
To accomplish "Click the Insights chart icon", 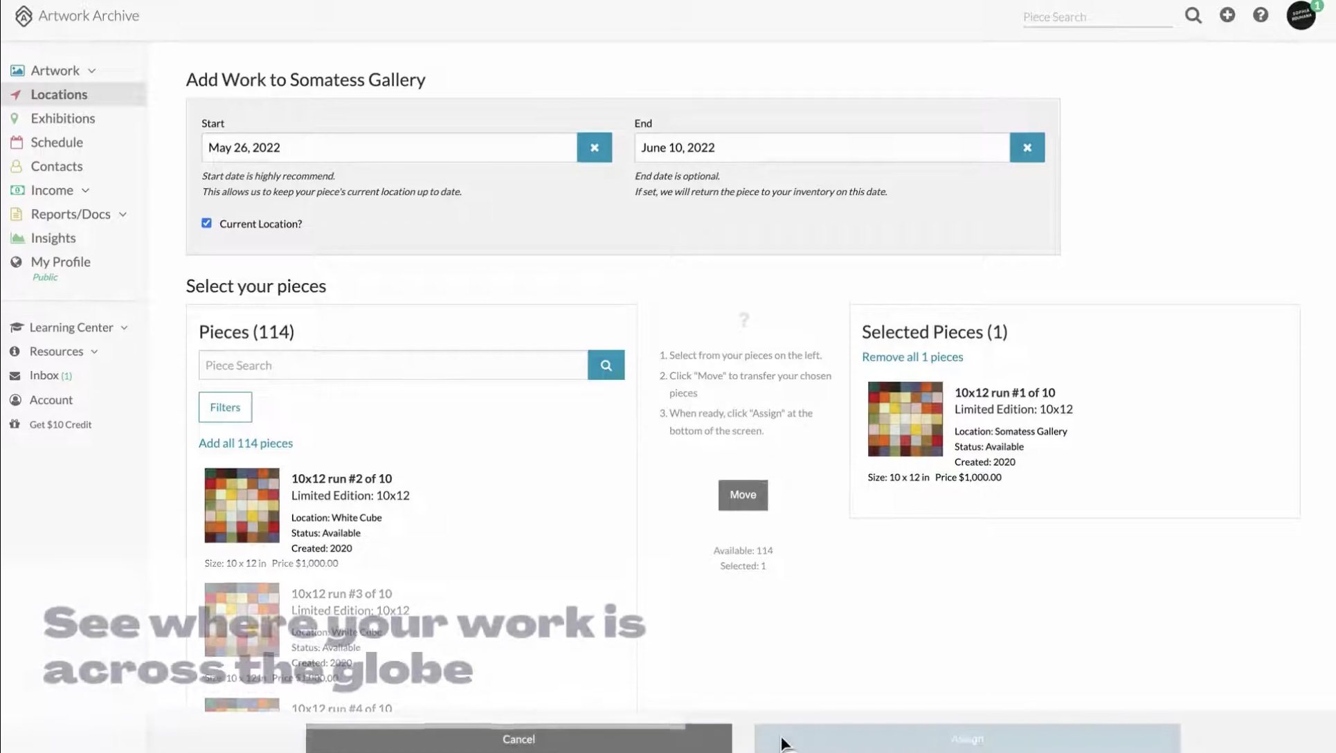I will (x=17, y=238).
